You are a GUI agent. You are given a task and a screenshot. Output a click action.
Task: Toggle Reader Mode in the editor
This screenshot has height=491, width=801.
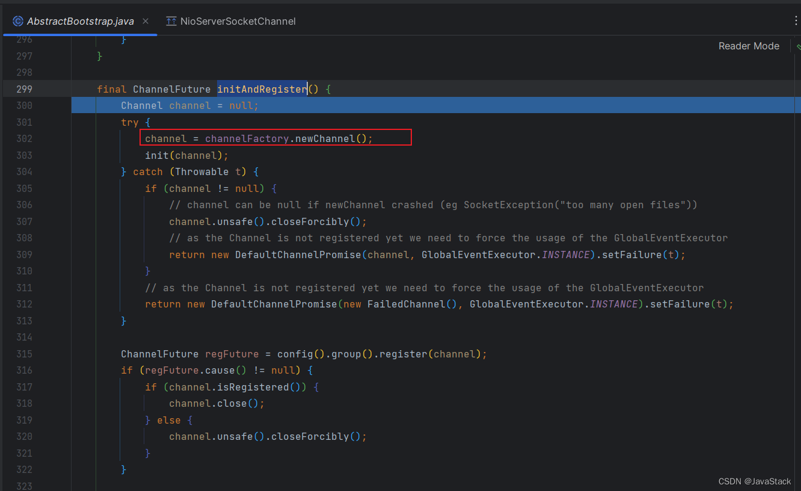click(x=749, y=46)
